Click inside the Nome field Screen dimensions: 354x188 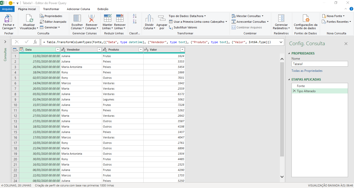tap(320, 64)
